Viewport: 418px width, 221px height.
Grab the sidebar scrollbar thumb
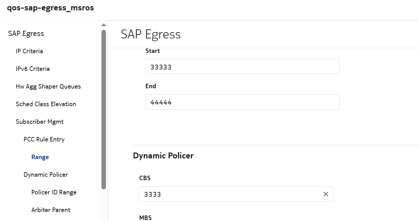pos(104,109)
